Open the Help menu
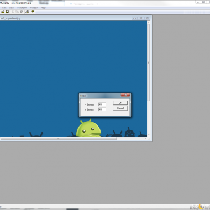Image resolution: width=210 pixels, height=210 pixels. pyautogui.click(x=43, y=8)
